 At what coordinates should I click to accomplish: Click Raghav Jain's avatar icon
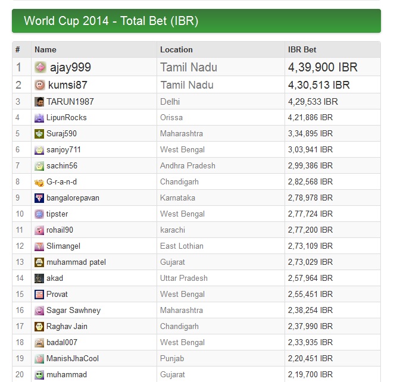[39, 327]
